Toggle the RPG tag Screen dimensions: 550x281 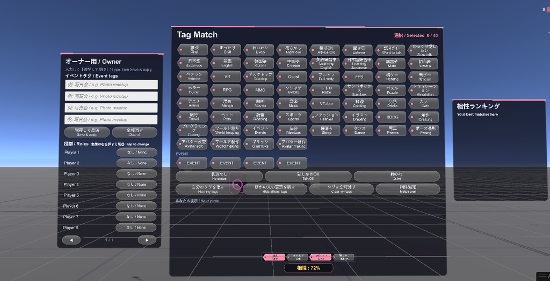click(226, 90)
